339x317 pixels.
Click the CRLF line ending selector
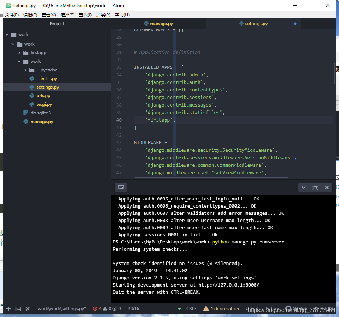click(191, 309)
